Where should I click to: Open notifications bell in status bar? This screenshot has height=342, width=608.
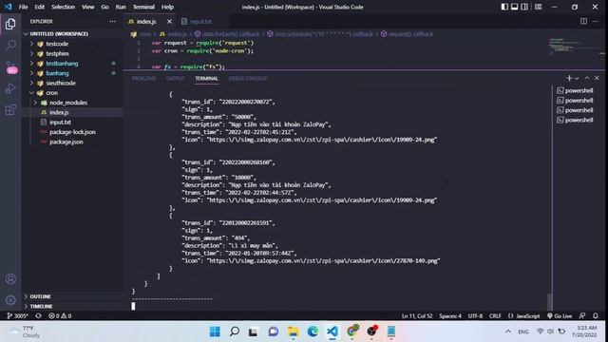(596, 315)
